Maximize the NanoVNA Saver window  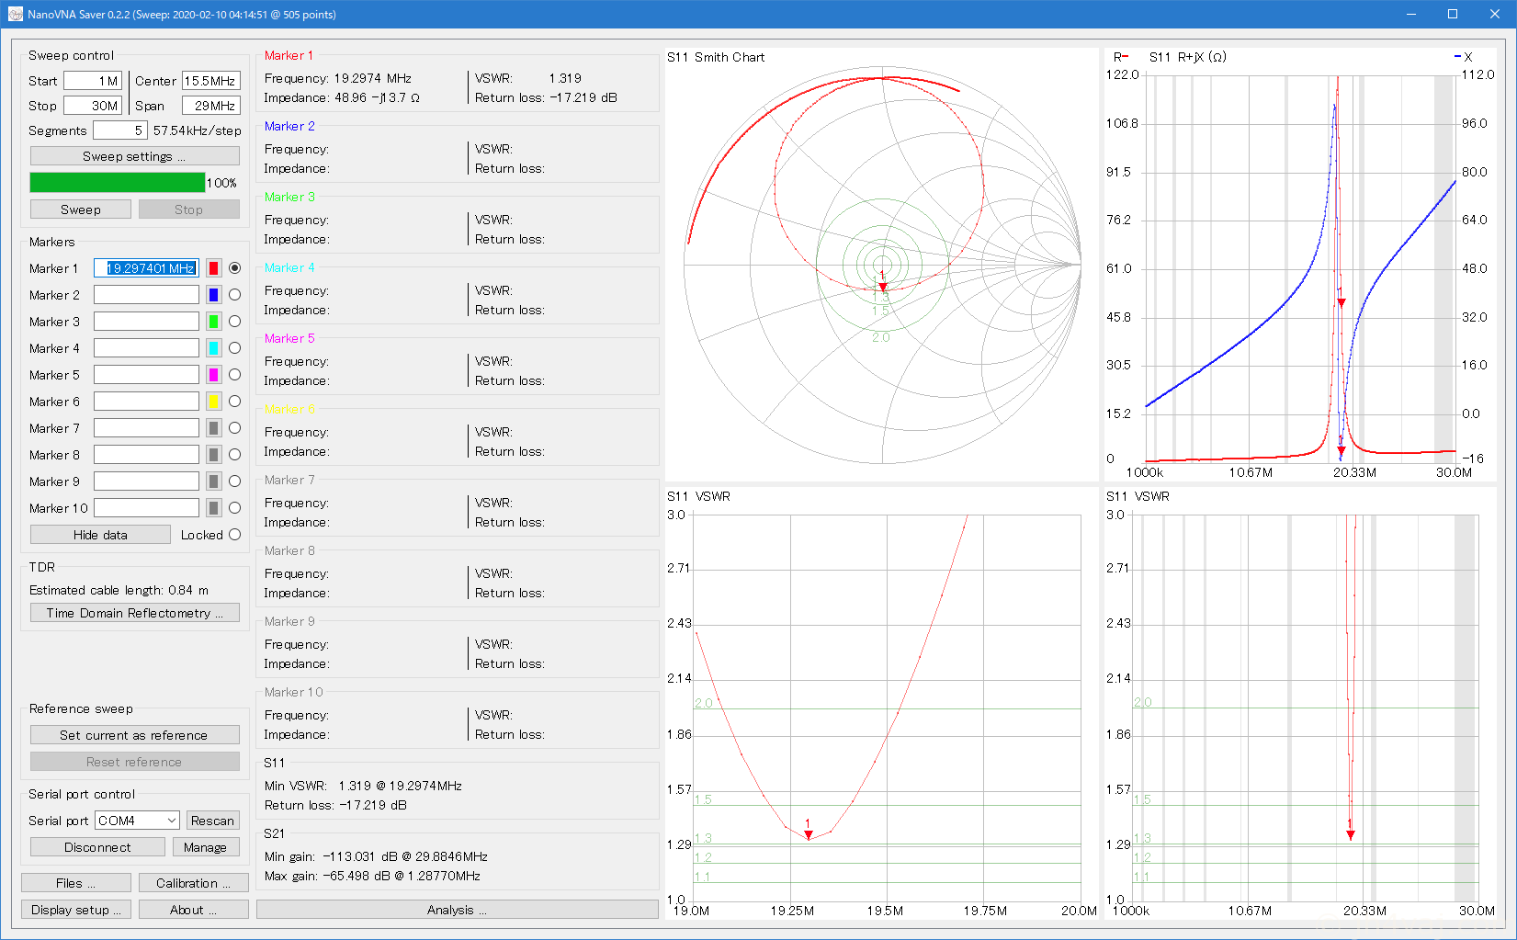(x=1453, y=14)
